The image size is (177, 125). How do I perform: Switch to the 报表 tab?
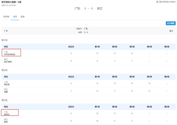point(23,17)
